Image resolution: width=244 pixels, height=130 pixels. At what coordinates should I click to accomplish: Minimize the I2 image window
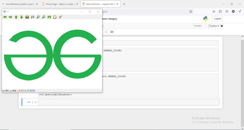(x=82, y=12)
